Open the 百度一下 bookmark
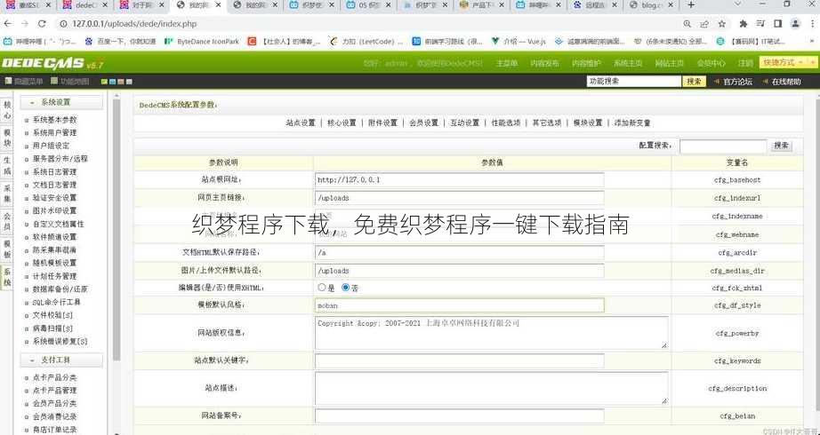The image size is (820, 435). (120, 41)
